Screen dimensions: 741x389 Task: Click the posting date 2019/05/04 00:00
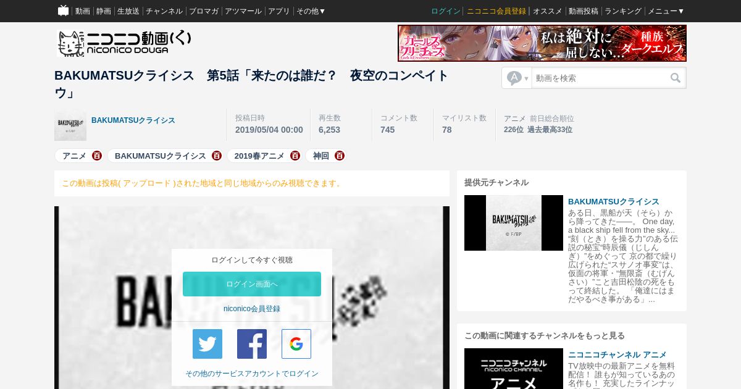pyautogui.click(x=269, y=130)
